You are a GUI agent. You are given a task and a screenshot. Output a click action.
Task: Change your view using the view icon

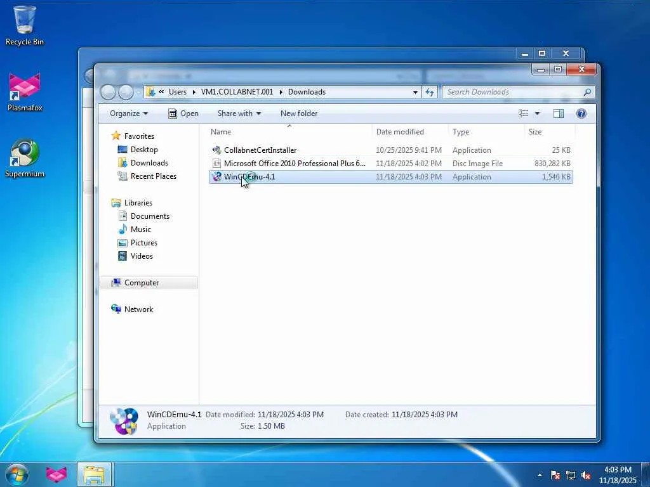[x=524, y=114]
